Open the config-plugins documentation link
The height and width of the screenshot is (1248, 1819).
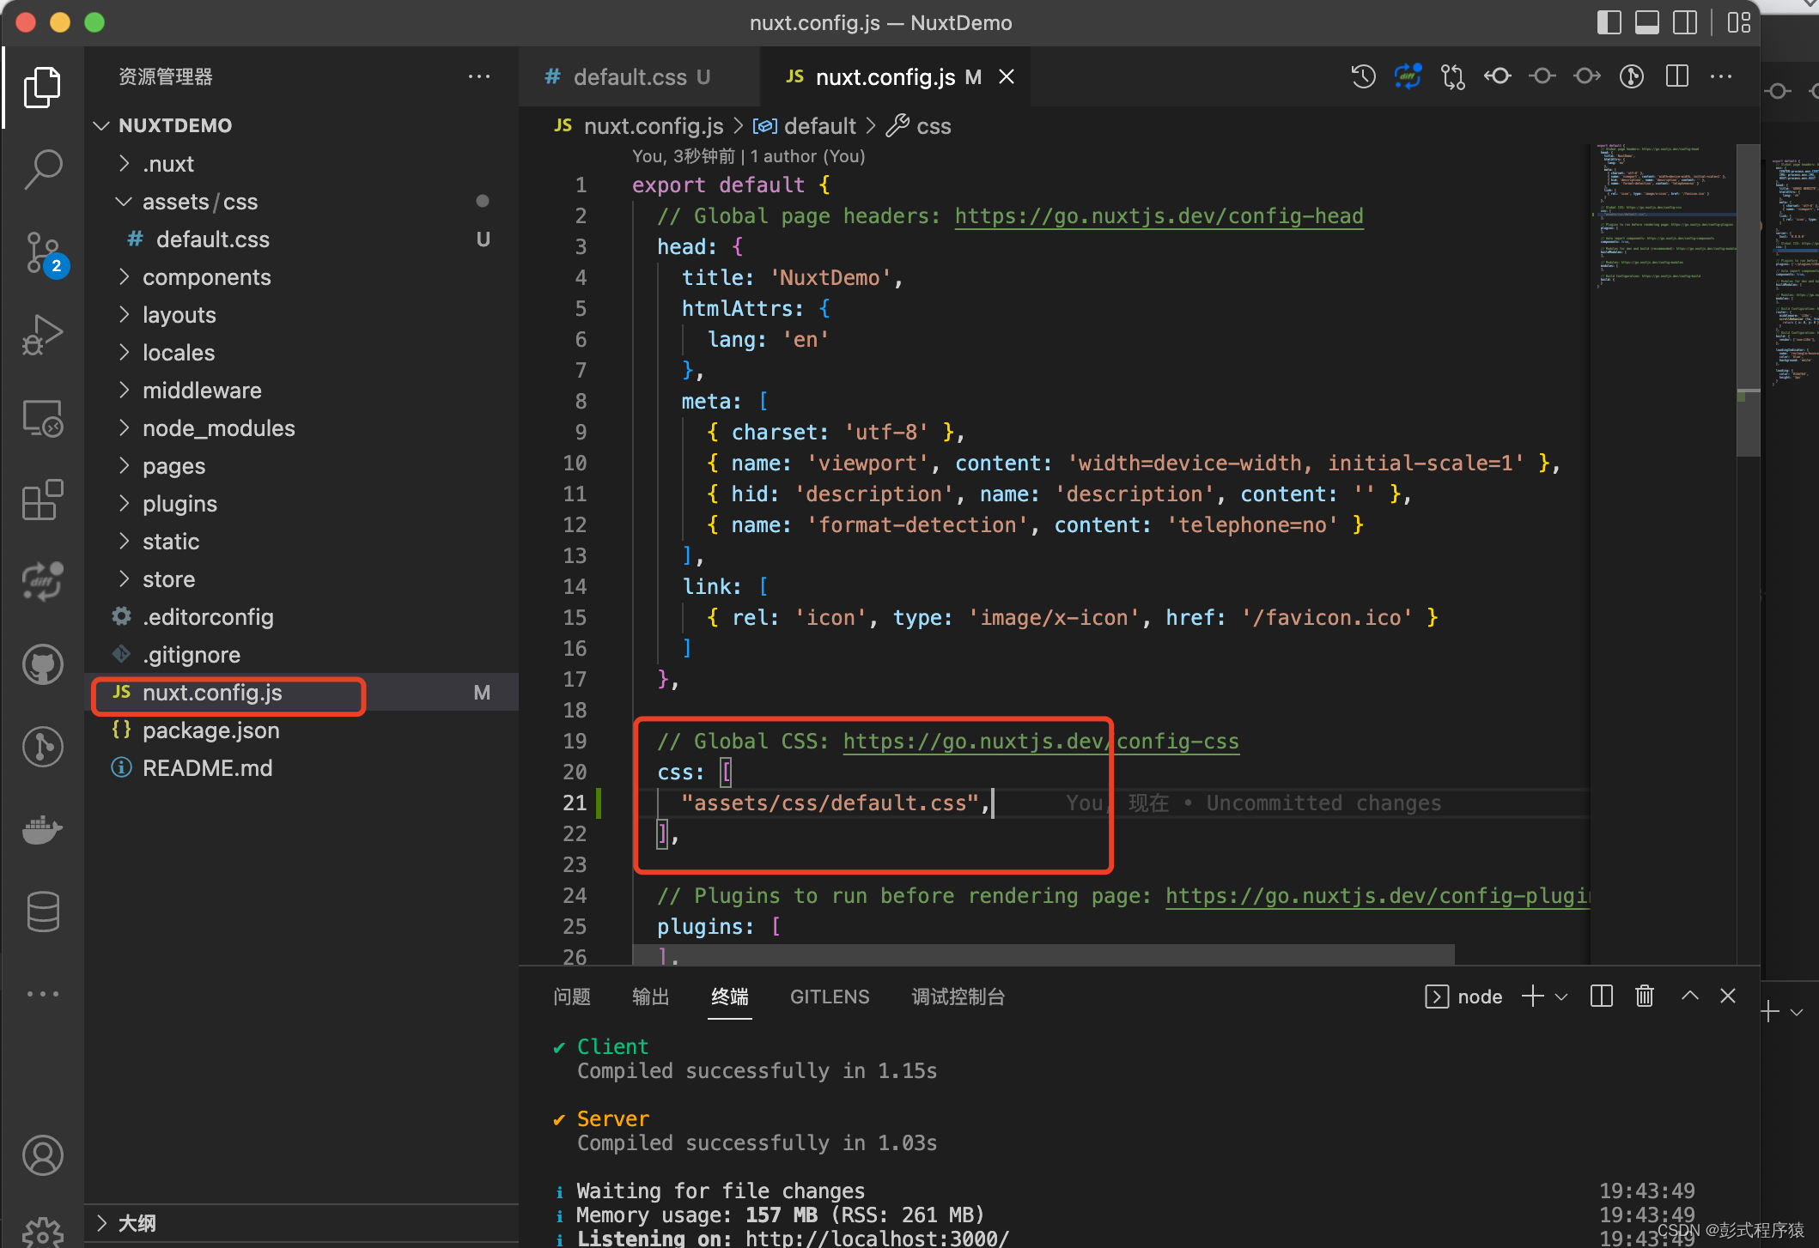click(1378, 896)
